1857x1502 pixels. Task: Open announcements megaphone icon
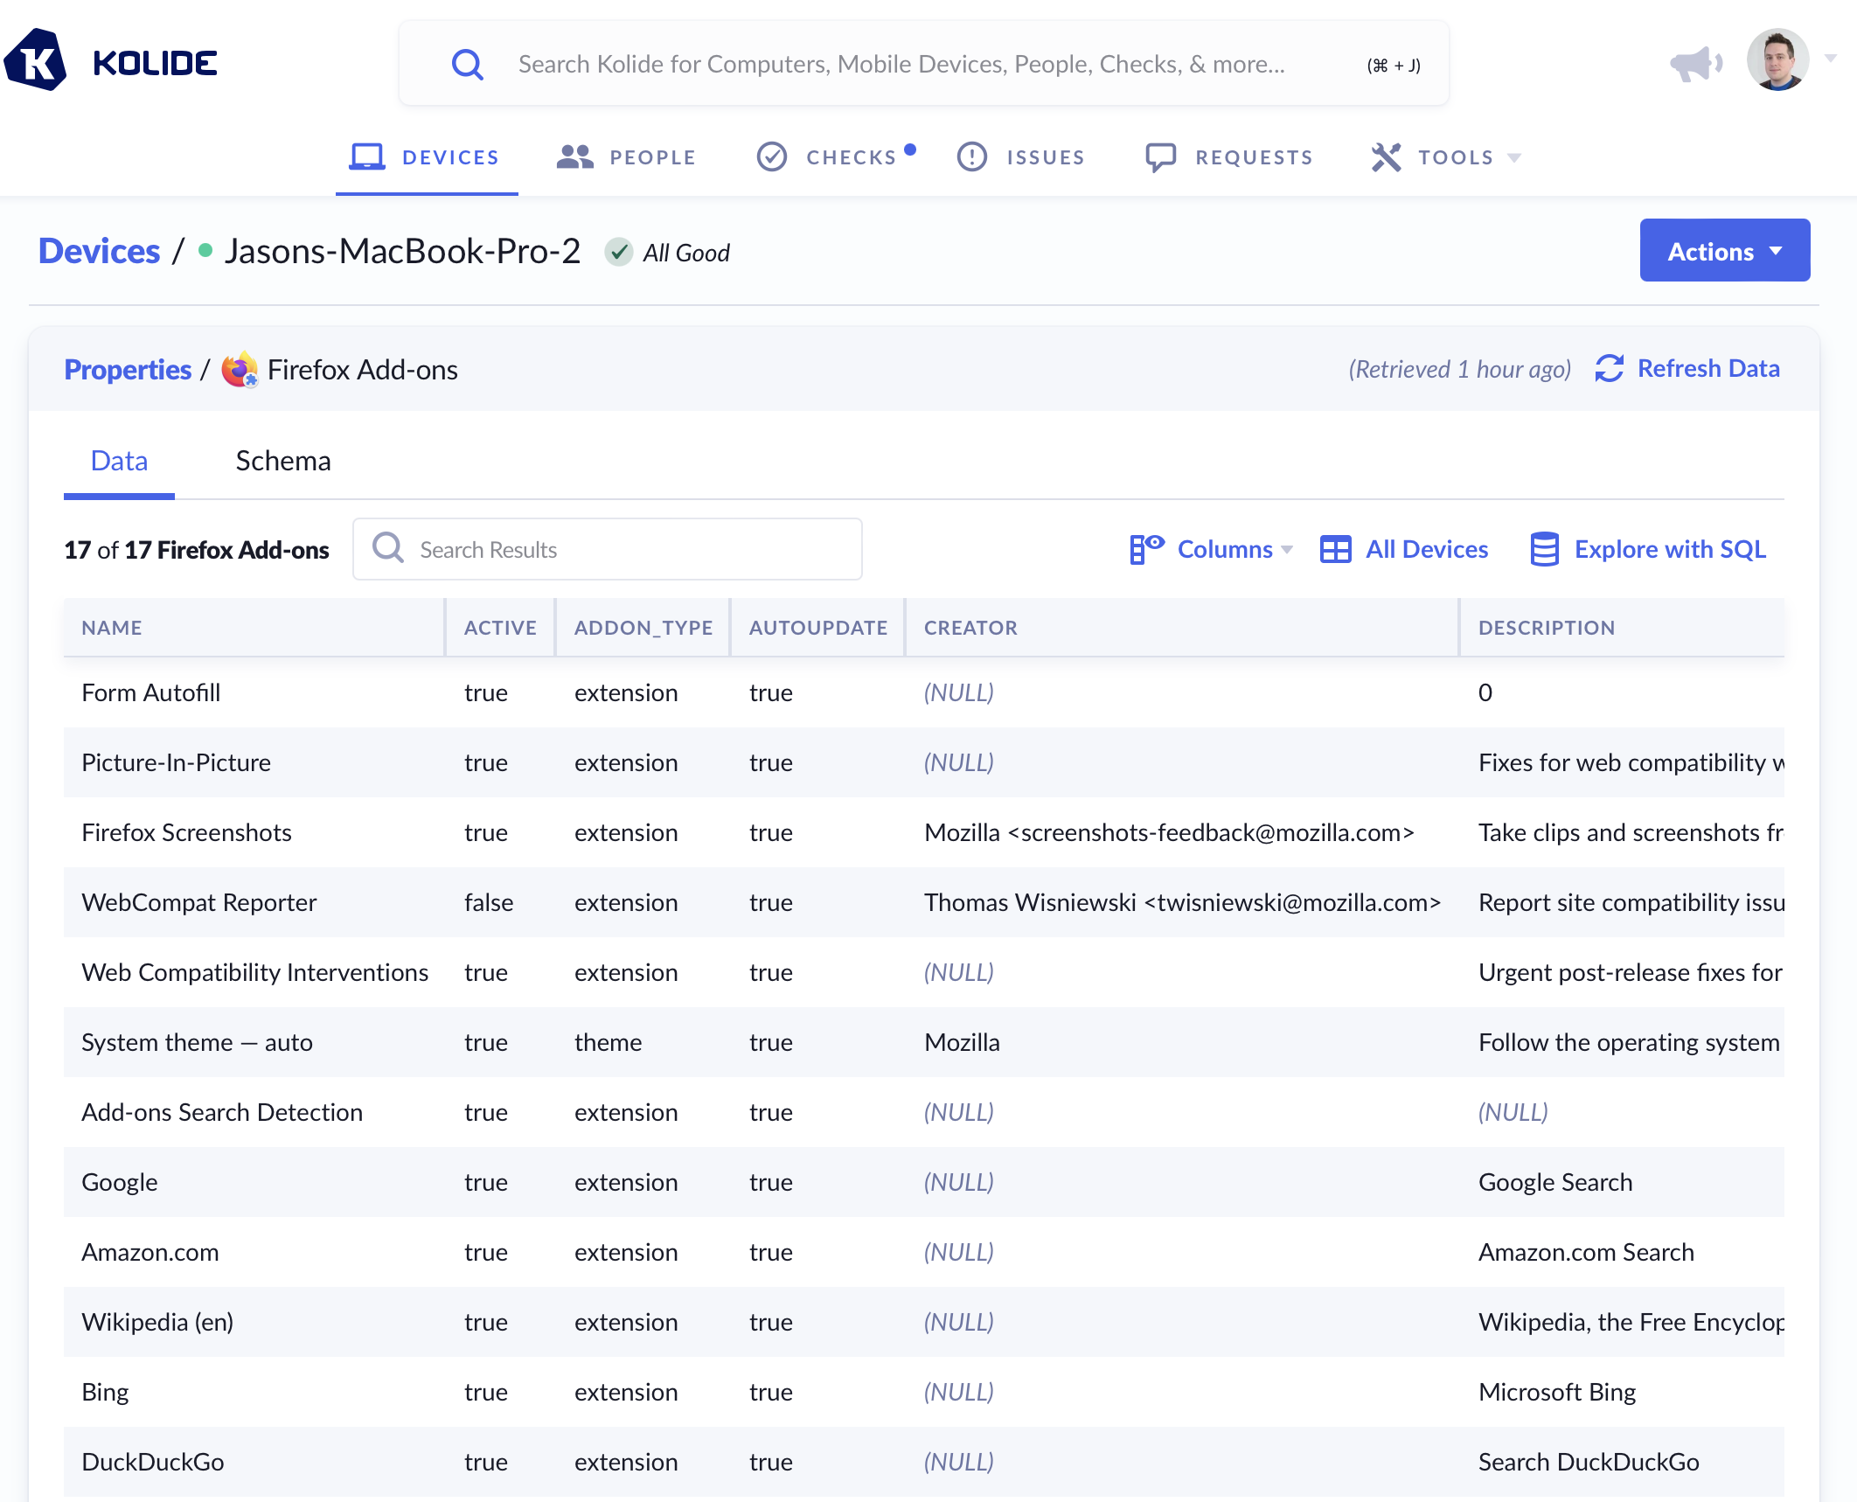point(1694,64)
